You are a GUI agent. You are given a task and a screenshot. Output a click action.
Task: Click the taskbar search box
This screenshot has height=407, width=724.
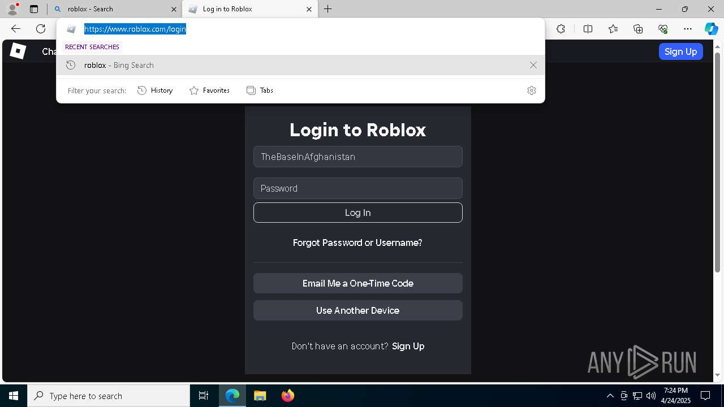click(109, 396)
